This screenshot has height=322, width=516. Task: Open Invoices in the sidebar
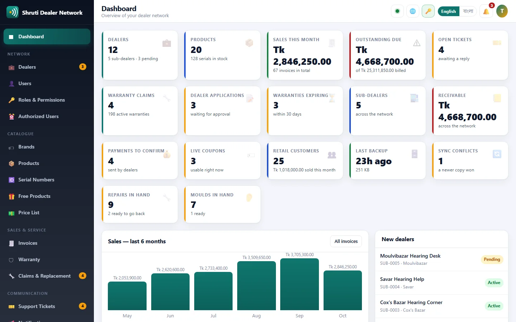[47, 243]
